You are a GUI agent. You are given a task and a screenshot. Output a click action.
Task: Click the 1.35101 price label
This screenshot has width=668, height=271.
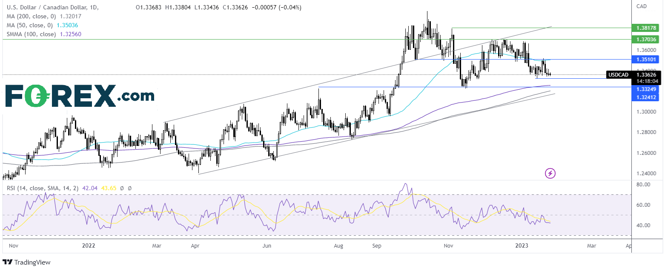[646, 59]
